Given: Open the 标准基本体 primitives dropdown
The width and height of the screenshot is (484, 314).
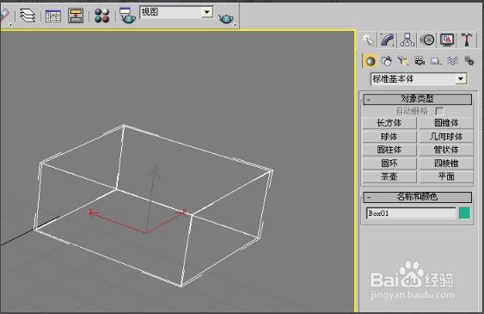Looking at the screenshot, I should pos(419,79).
